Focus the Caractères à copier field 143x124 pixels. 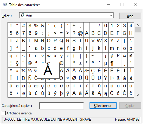point(62,106)
